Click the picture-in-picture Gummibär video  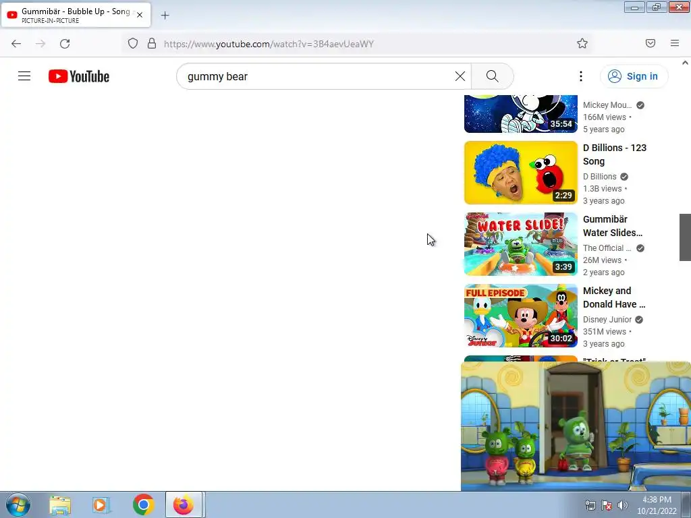pos(576,426)
